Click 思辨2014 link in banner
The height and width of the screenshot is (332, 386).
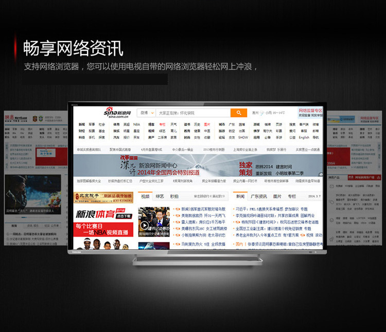[264, 166]
